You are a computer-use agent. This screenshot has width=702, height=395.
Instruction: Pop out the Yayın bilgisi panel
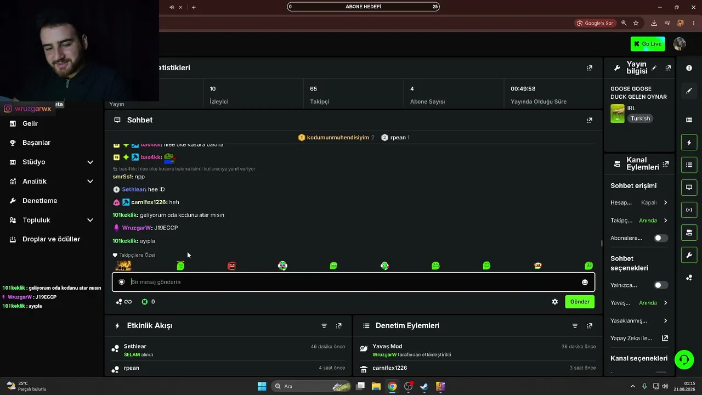pos(668,68)
